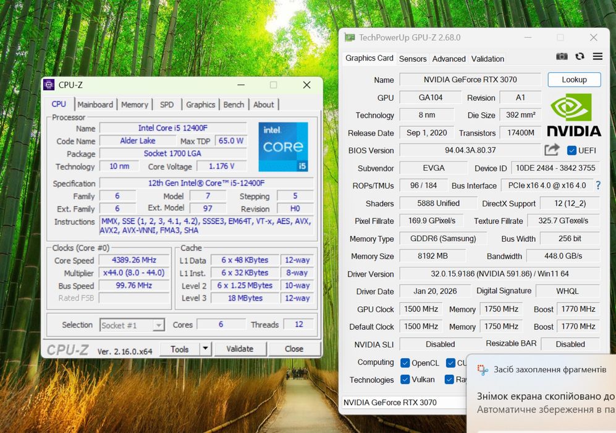Click the Close button in CPU-Z
The image size is (616, 433).
(294, 349)
